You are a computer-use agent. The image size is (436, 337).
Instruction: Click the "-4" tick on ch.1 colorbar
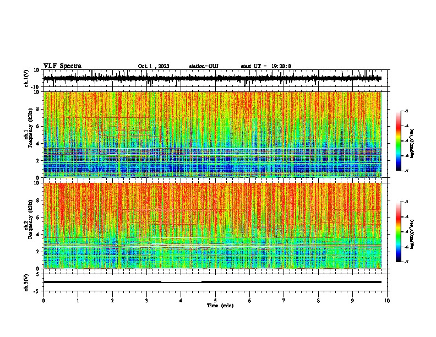[406, 126]
